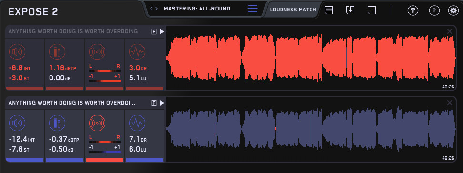Image resolution: width=463 pixels, height=173 pixels.
Task: Select the first track title text
Action: coord(73,31)
